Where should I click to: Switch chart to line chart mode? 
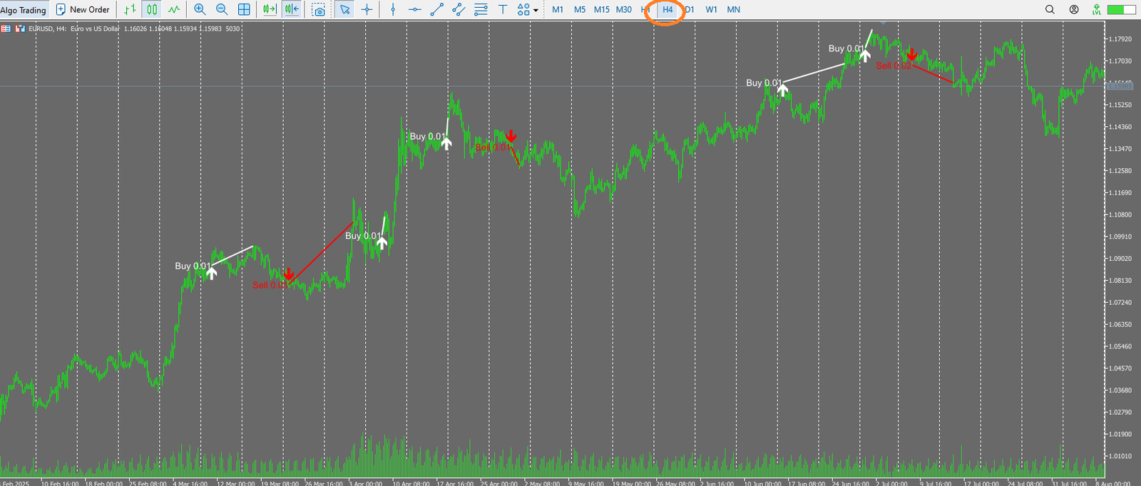(174, 9)
